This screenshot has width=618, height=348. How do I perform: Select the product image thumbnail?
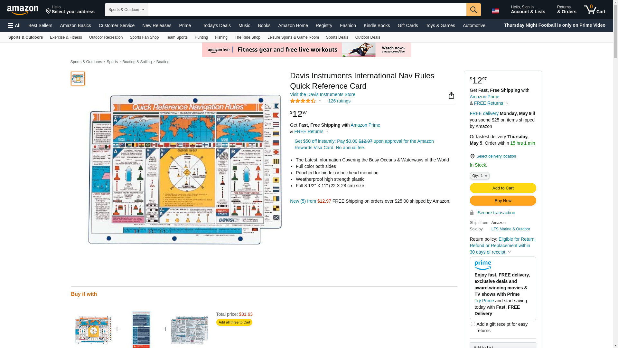(78, 79)
